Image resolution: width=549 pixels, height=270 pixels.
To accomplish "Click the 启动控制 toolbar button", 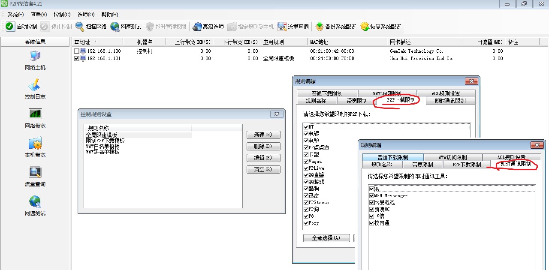I will coord(21,27).
